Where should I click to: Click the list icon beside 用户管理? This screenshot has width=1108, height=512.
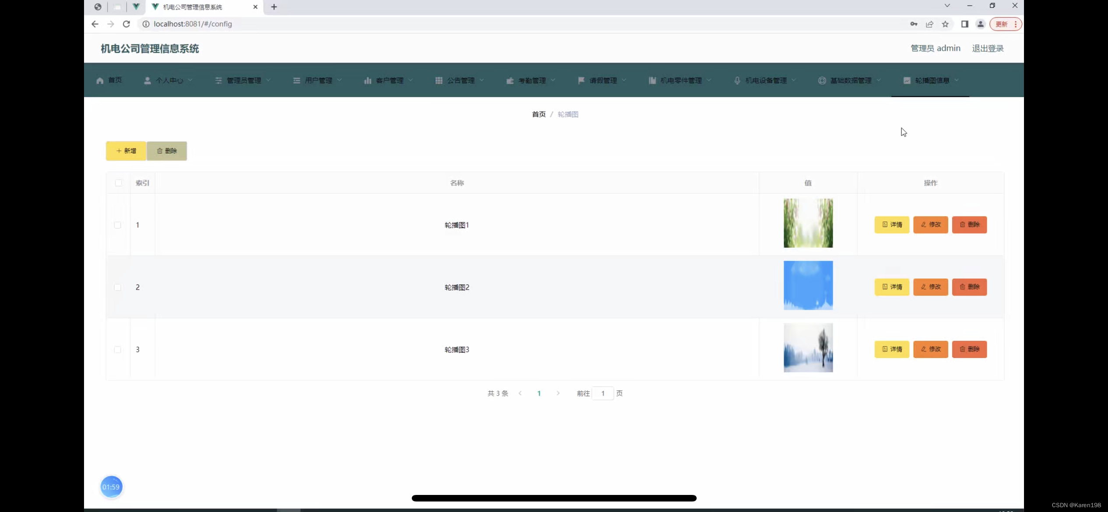click(x=297, y=81)
